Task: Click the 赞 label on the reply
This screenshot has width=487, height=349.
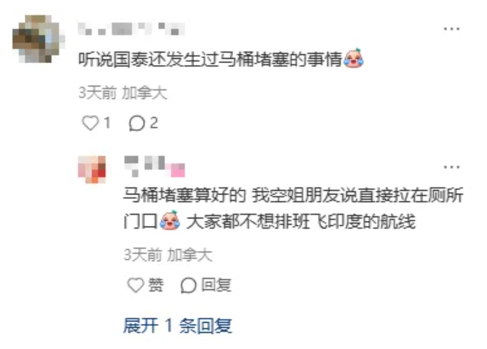Action: click(155, 285)
